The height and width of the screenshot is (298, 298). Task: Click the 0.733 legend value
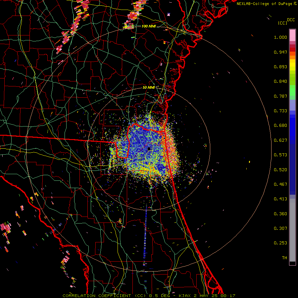280,111
